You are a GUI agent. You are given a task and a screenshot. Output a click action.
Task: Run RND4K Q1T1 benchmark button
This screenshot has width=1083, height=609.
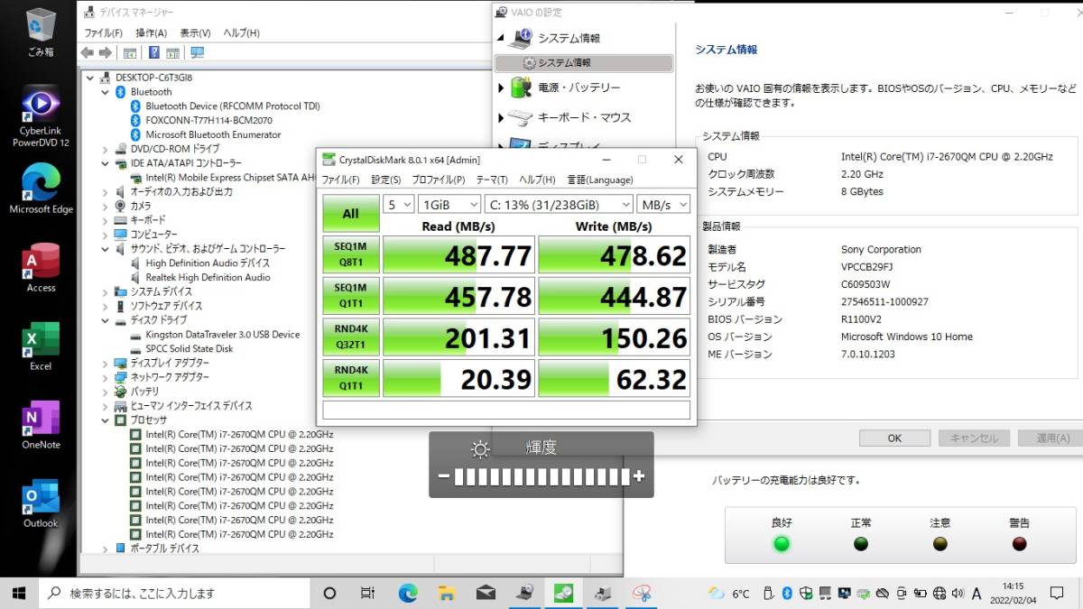coord(350,378)
